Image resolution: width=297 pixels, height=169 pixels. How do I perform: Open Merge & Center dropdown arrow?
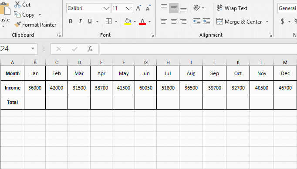point(267,22)
